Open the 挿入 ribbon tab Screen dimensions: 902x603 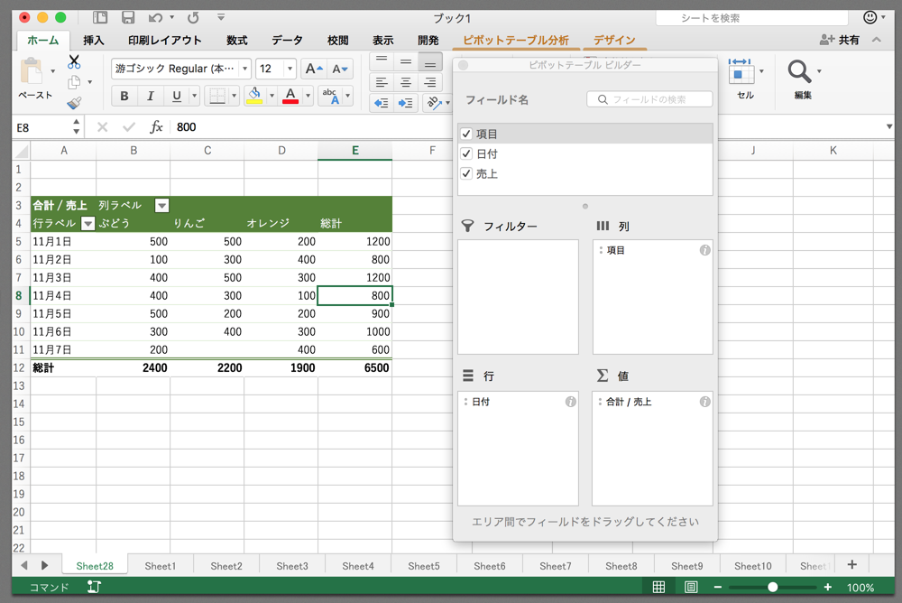click(93, 41)
